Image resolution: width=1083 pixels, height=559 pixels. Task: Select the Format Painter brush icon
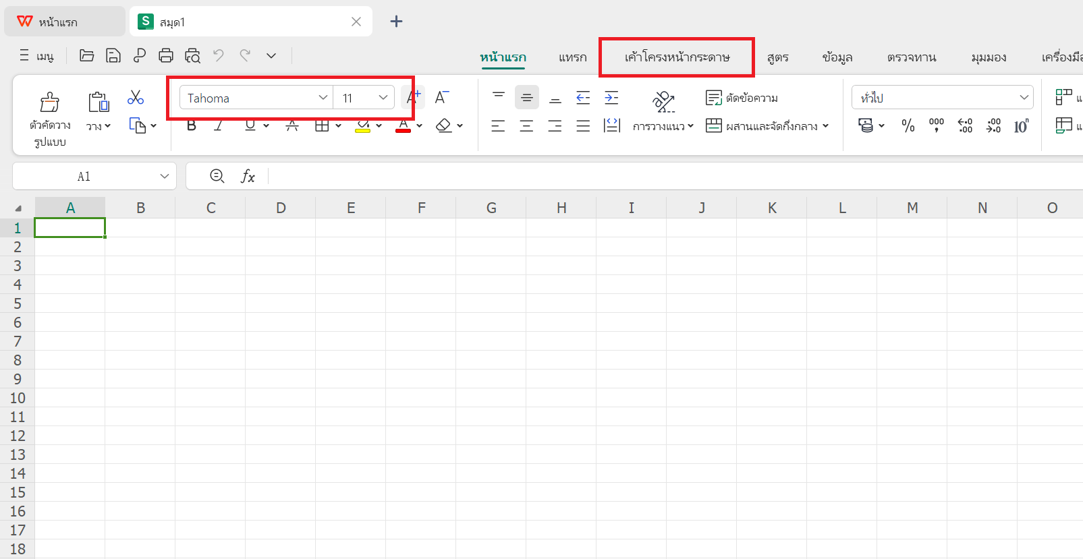(x=50, y=102)
